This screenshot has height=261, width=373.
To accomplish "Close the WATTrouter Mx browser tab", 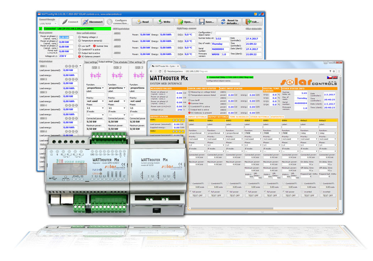I will [178, 66].
